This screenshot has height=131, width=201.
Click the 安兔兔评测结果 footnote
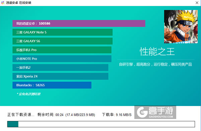(x=28, y=94)
